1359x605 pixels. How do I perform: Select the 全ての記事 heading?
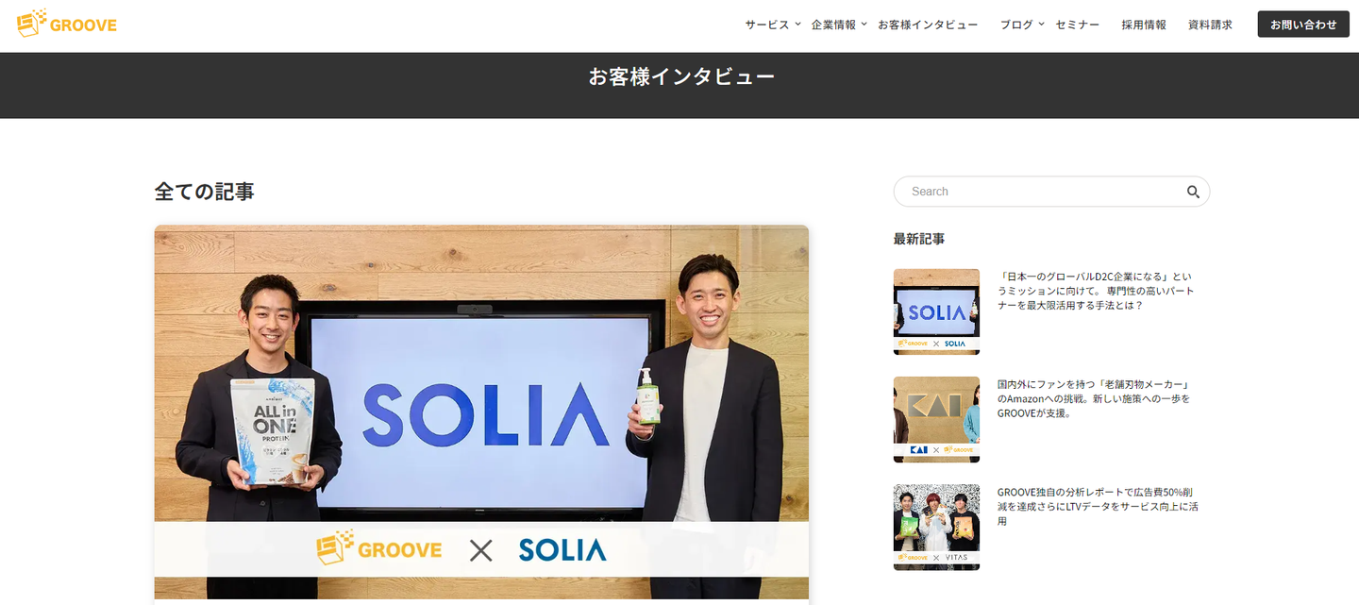pos(205,192)
